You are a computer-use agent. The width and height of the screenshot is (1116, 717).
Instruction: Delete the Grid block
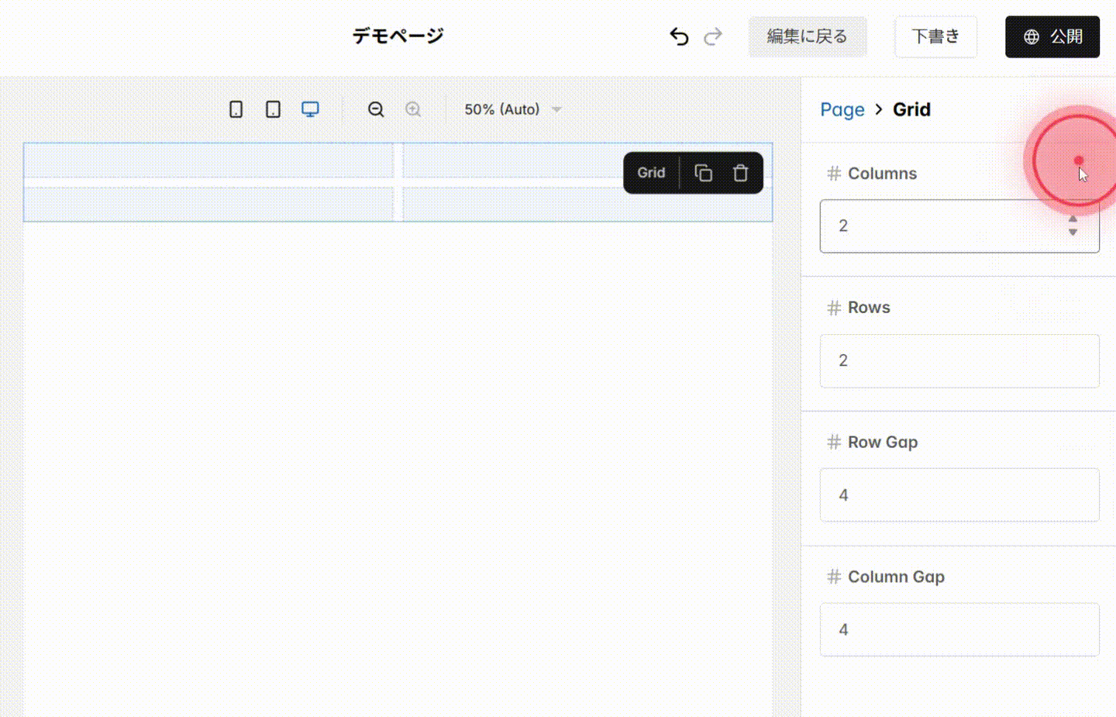pyautogui.click(x=741, y=172)
